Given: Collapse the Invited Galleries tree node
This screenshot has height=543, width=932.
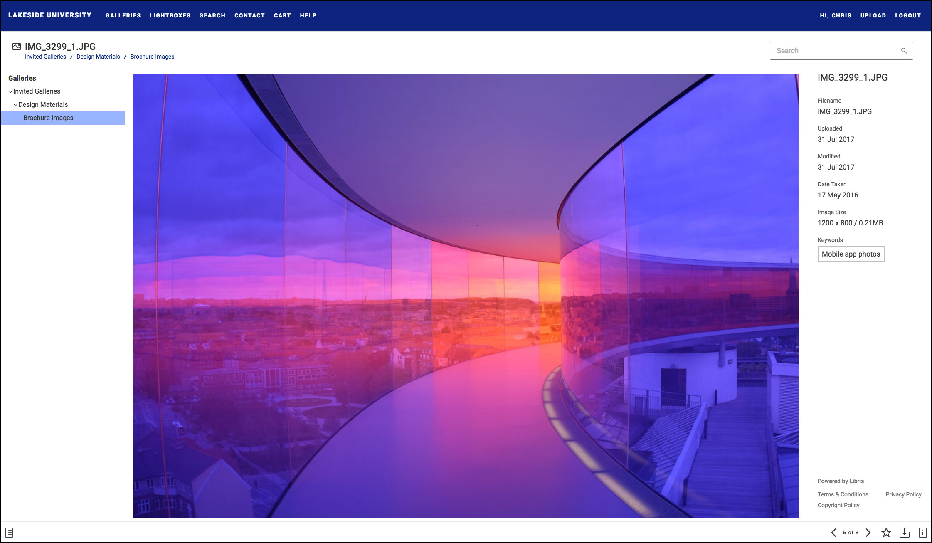Looking at the screenshot, I should (10, 91).
